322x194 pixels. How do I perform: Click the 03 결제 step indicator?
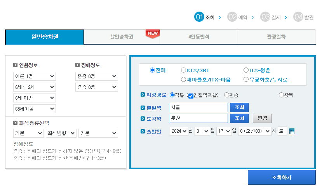(271, 17)
